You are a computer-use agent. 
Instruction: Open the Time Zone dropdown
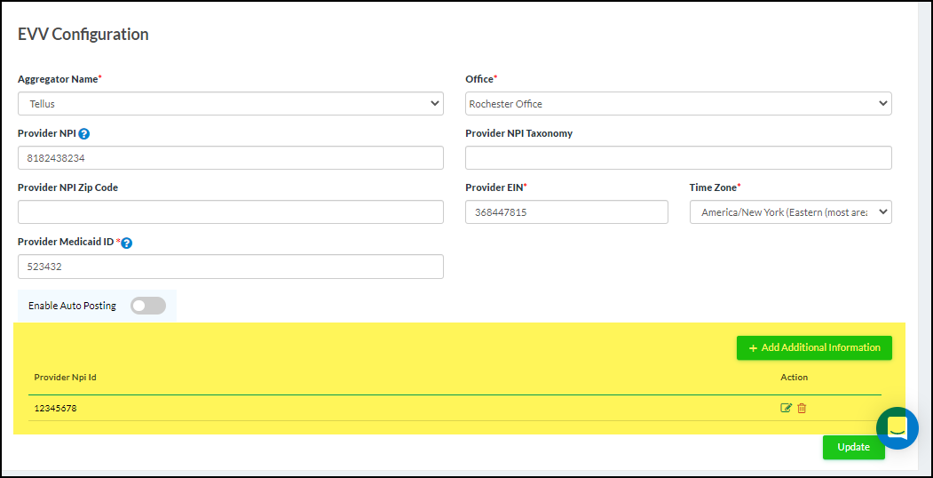click(790, 212)
